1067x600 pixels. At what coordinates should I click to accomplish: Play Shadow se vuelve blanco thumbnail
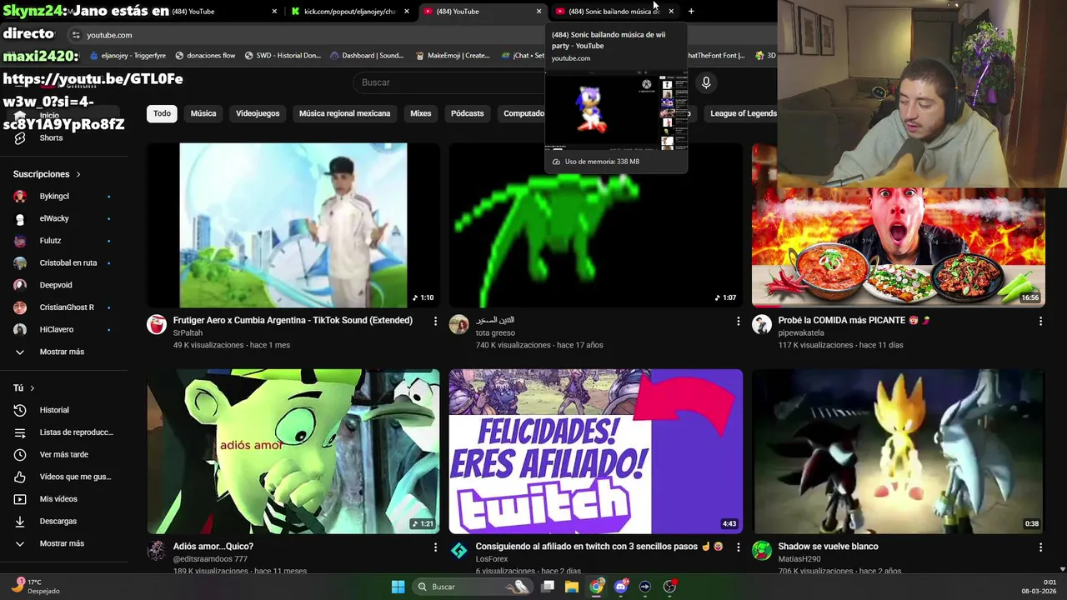(898, 451)
